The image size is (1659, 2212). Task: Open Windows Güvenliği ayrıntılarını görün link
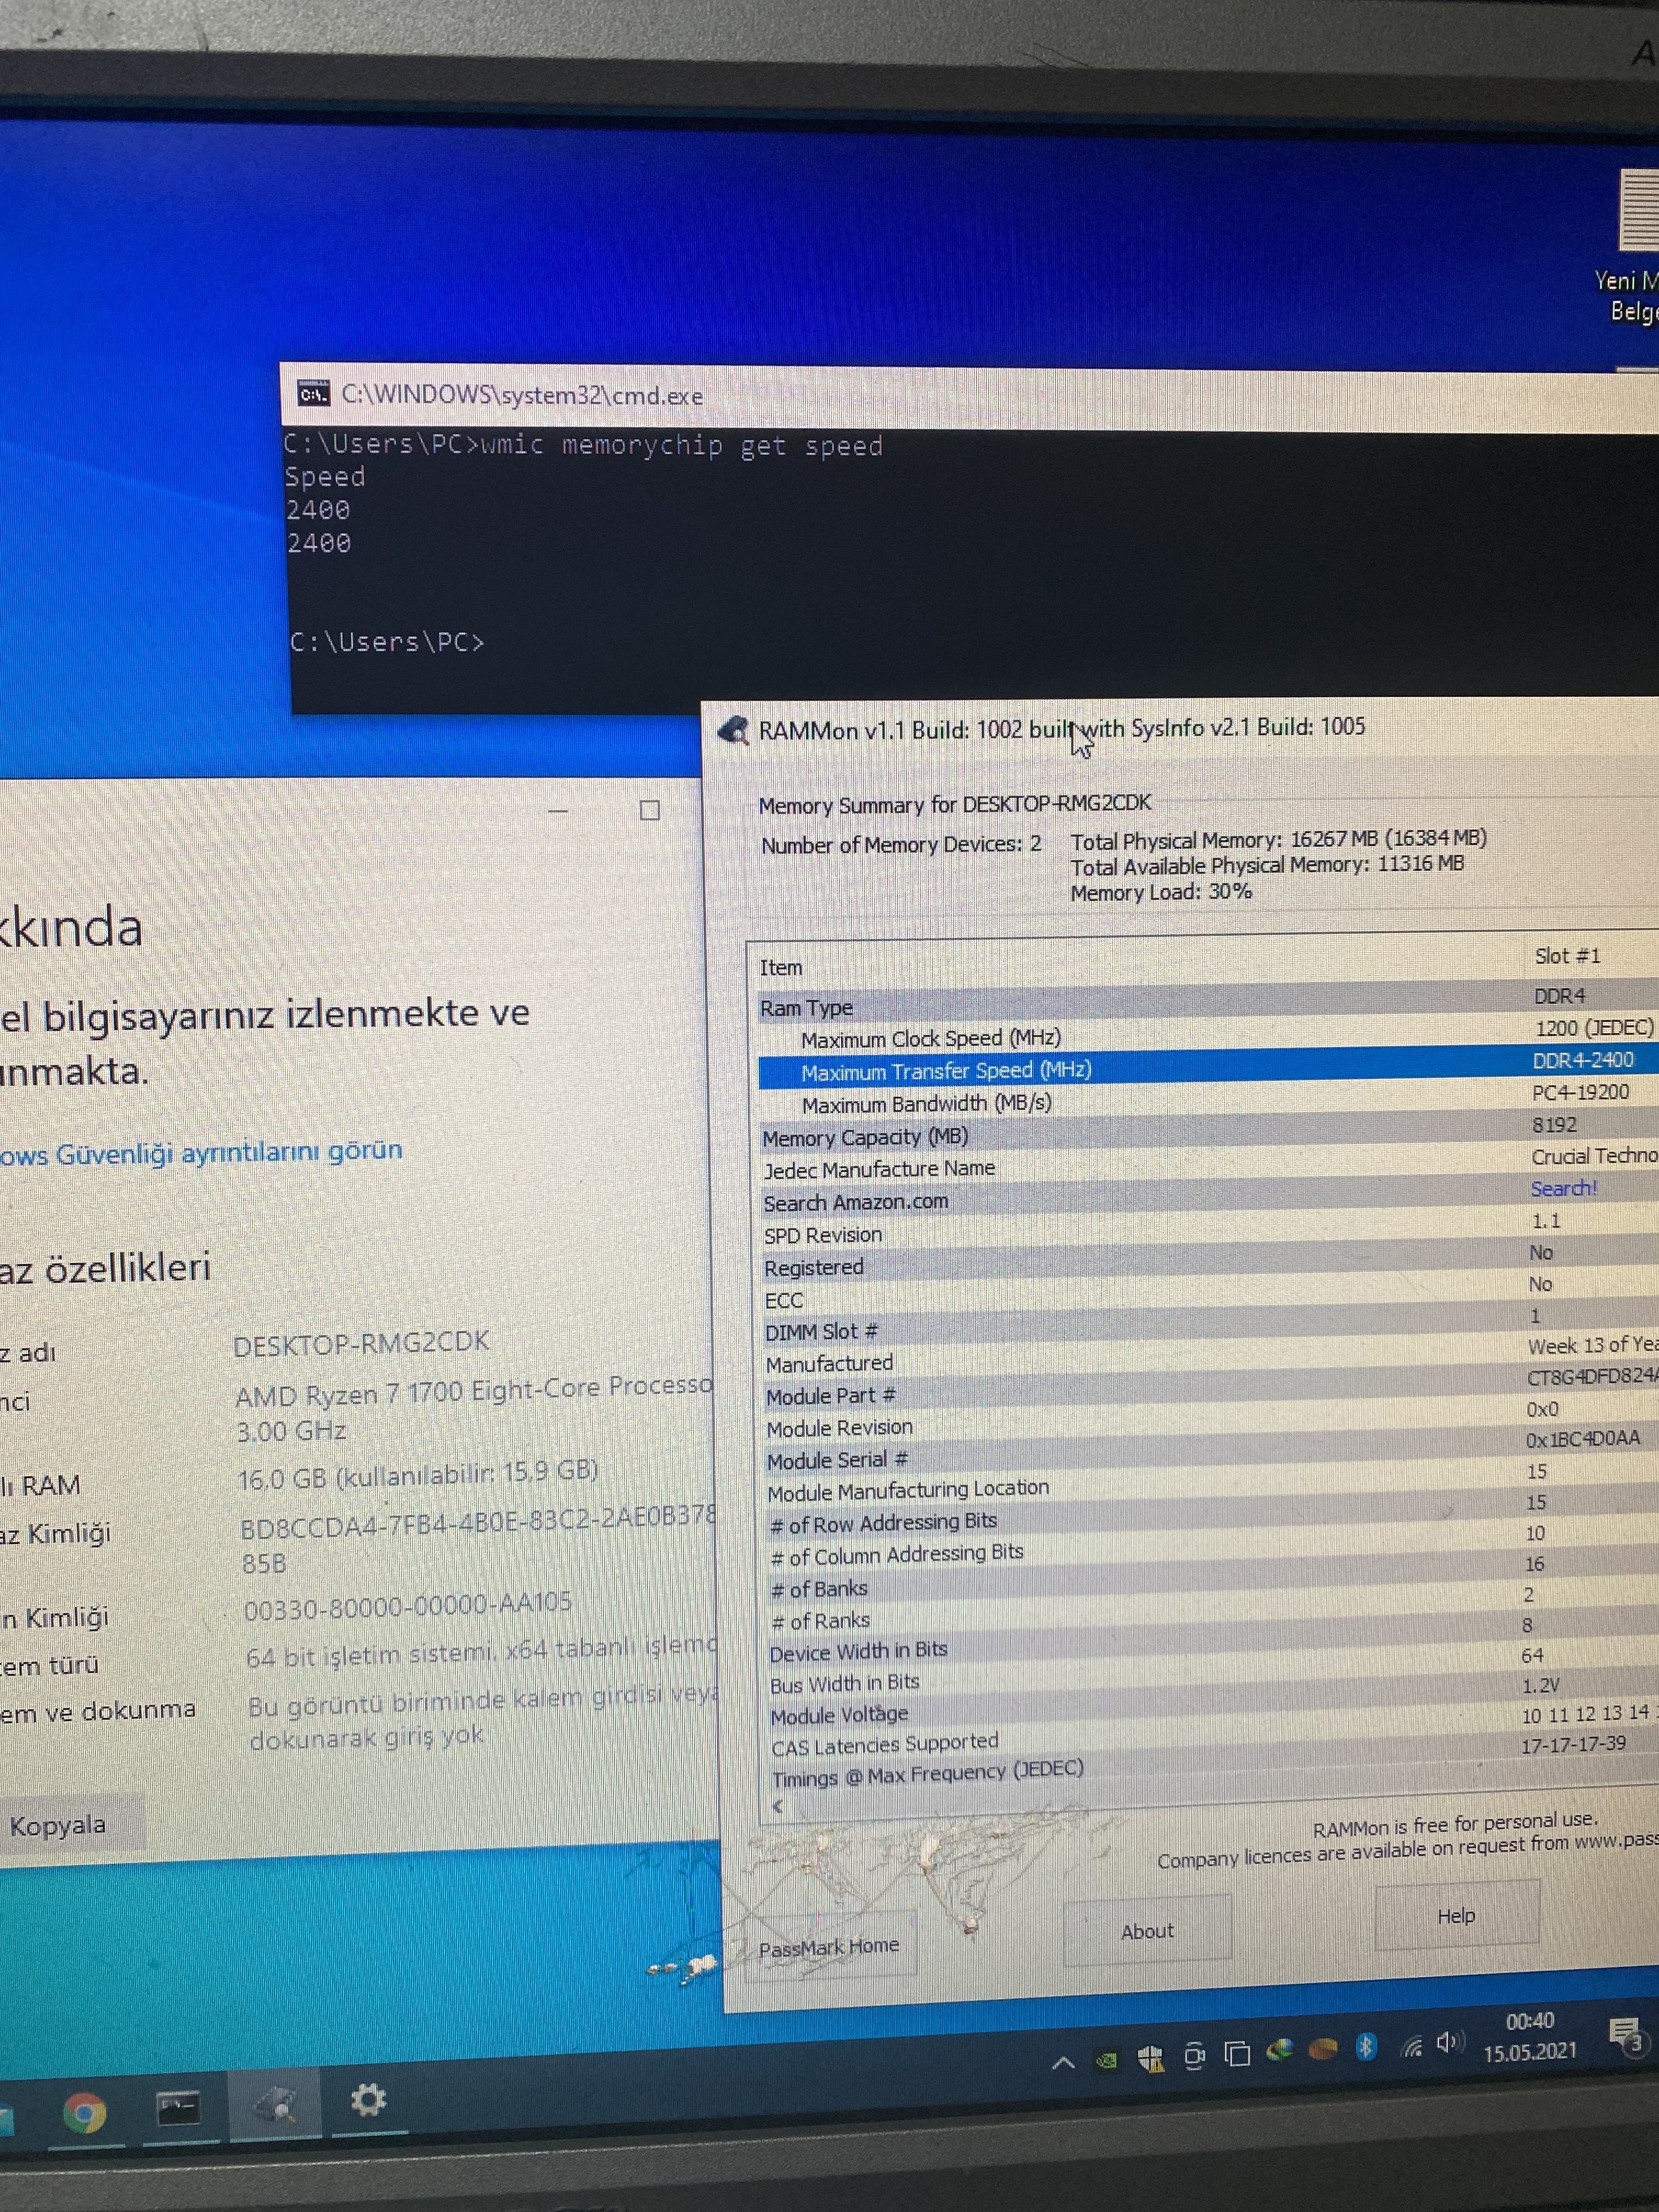click(x=200, y=1152)
